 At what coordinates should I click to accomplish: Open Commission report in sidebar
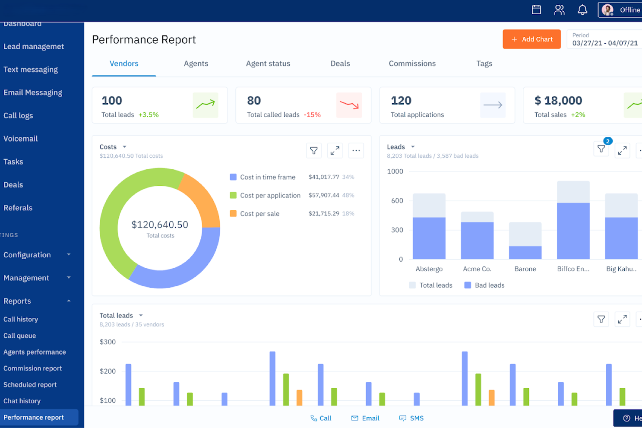click(x=32, y=368)
